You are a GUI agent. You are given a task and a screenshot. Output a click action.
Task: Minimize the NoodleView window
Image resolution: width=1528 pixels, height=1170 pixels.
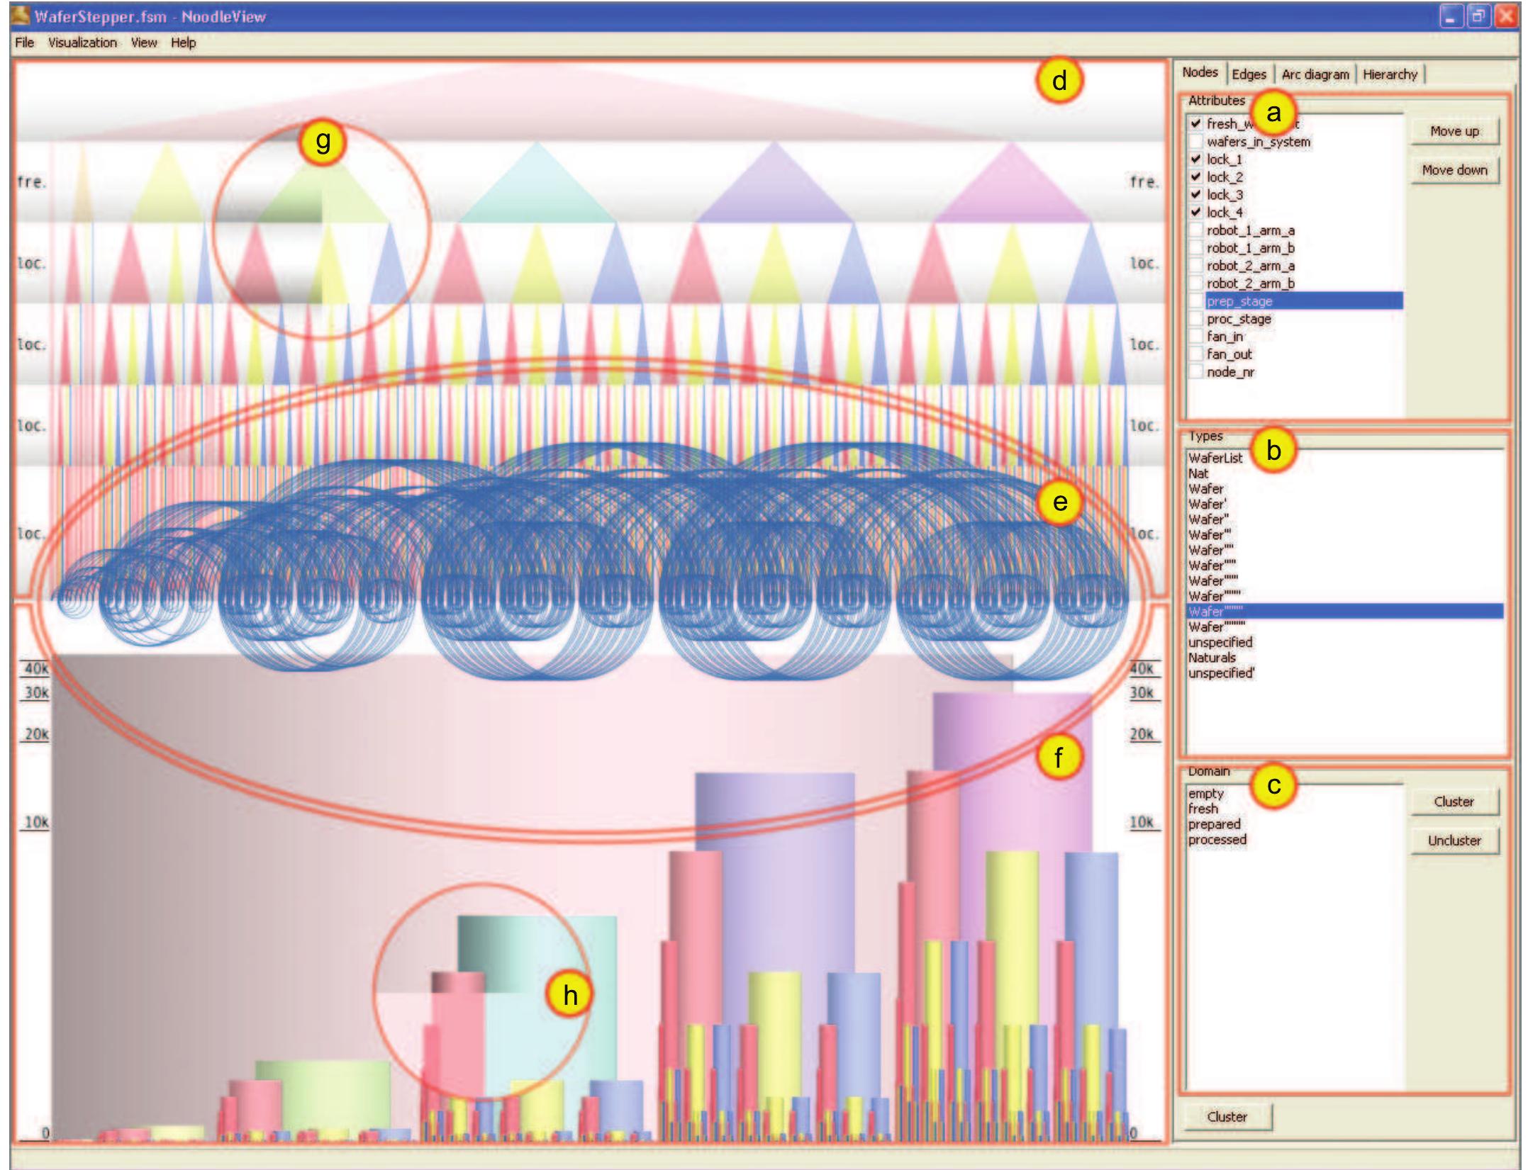point(1452,16)
